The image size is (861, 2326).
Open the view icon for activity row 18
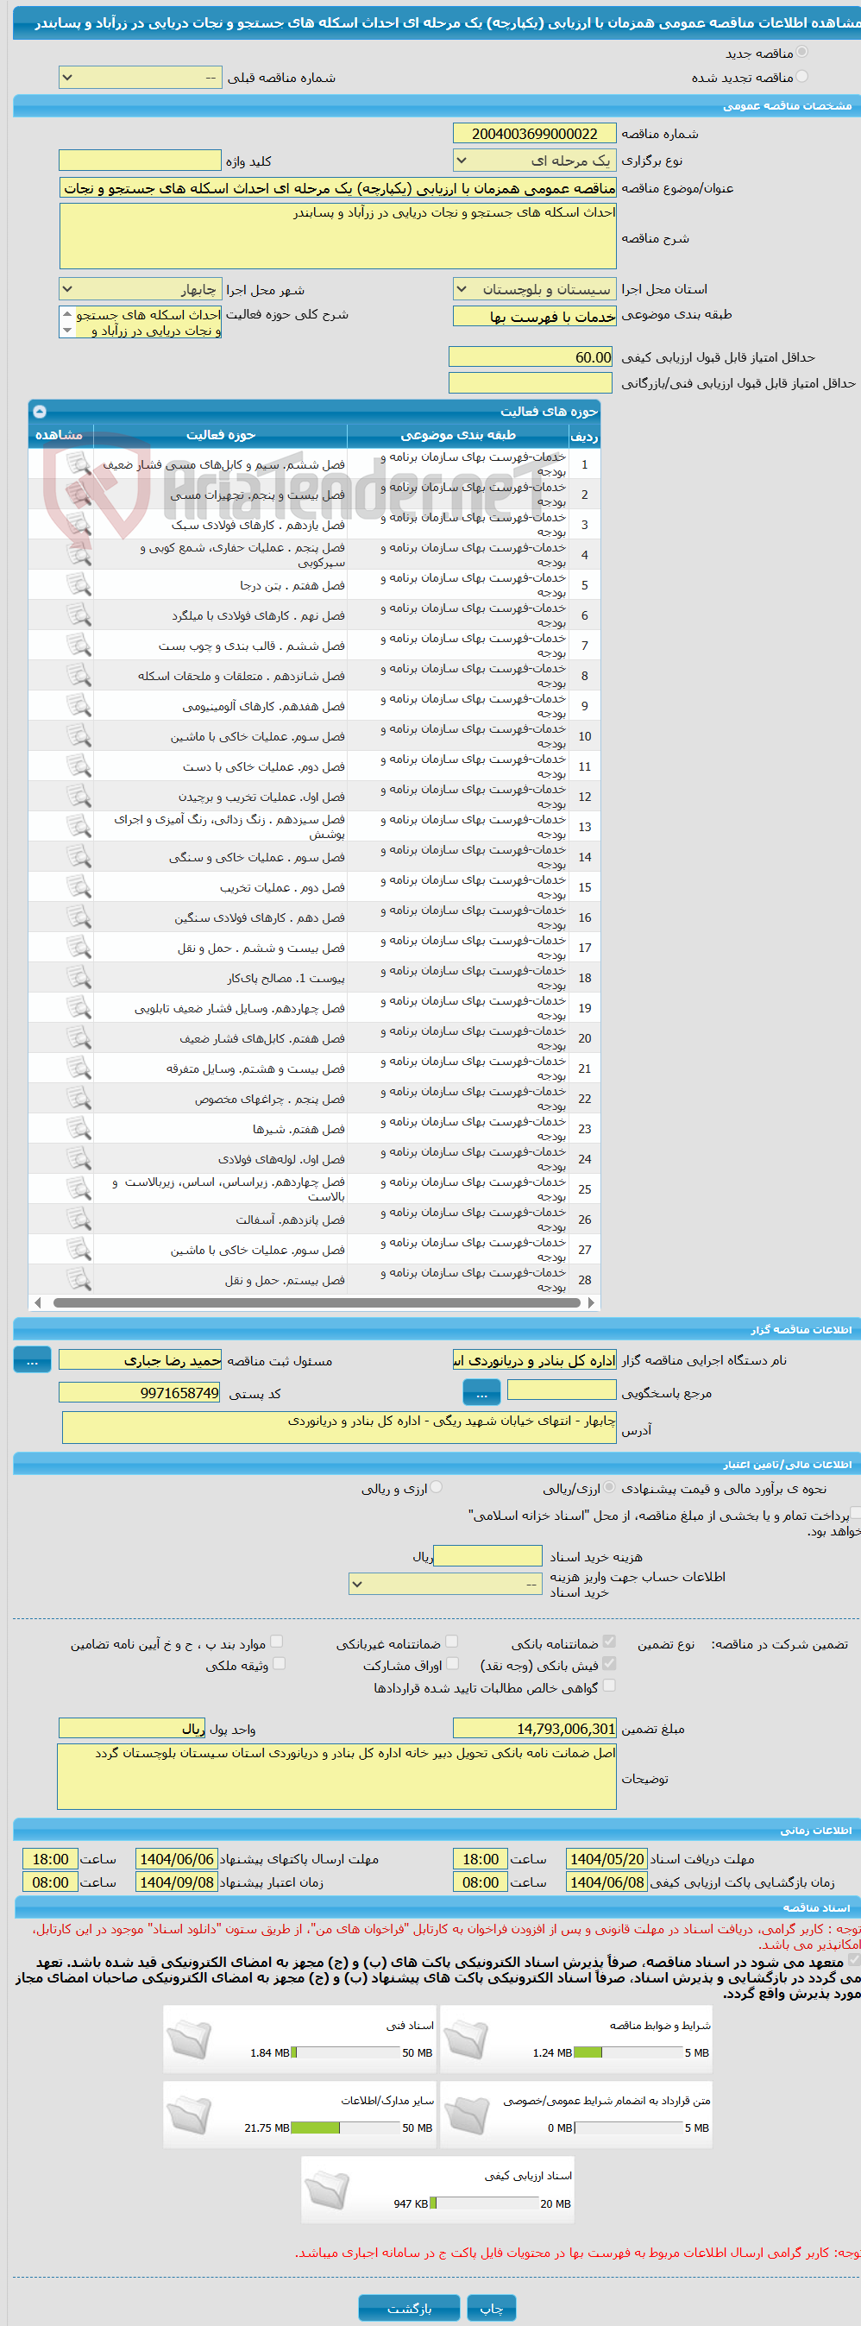coord(79,978)
